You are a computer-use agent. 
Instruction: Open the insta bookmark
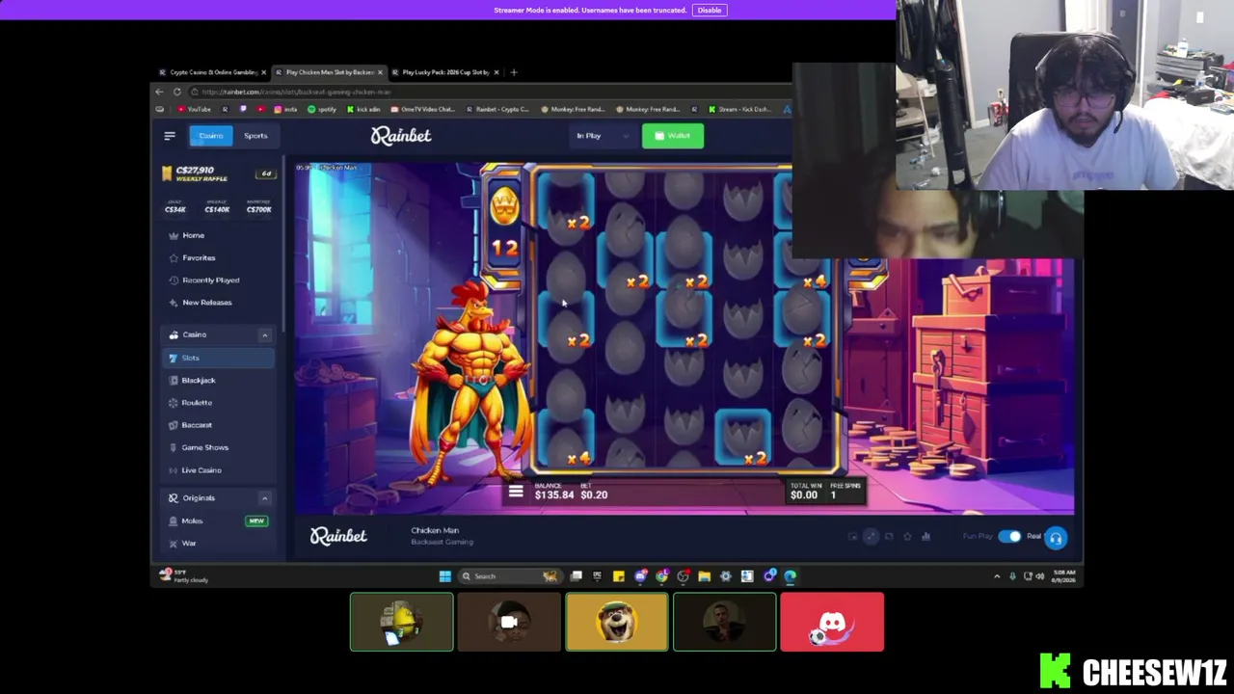(286, 109)
